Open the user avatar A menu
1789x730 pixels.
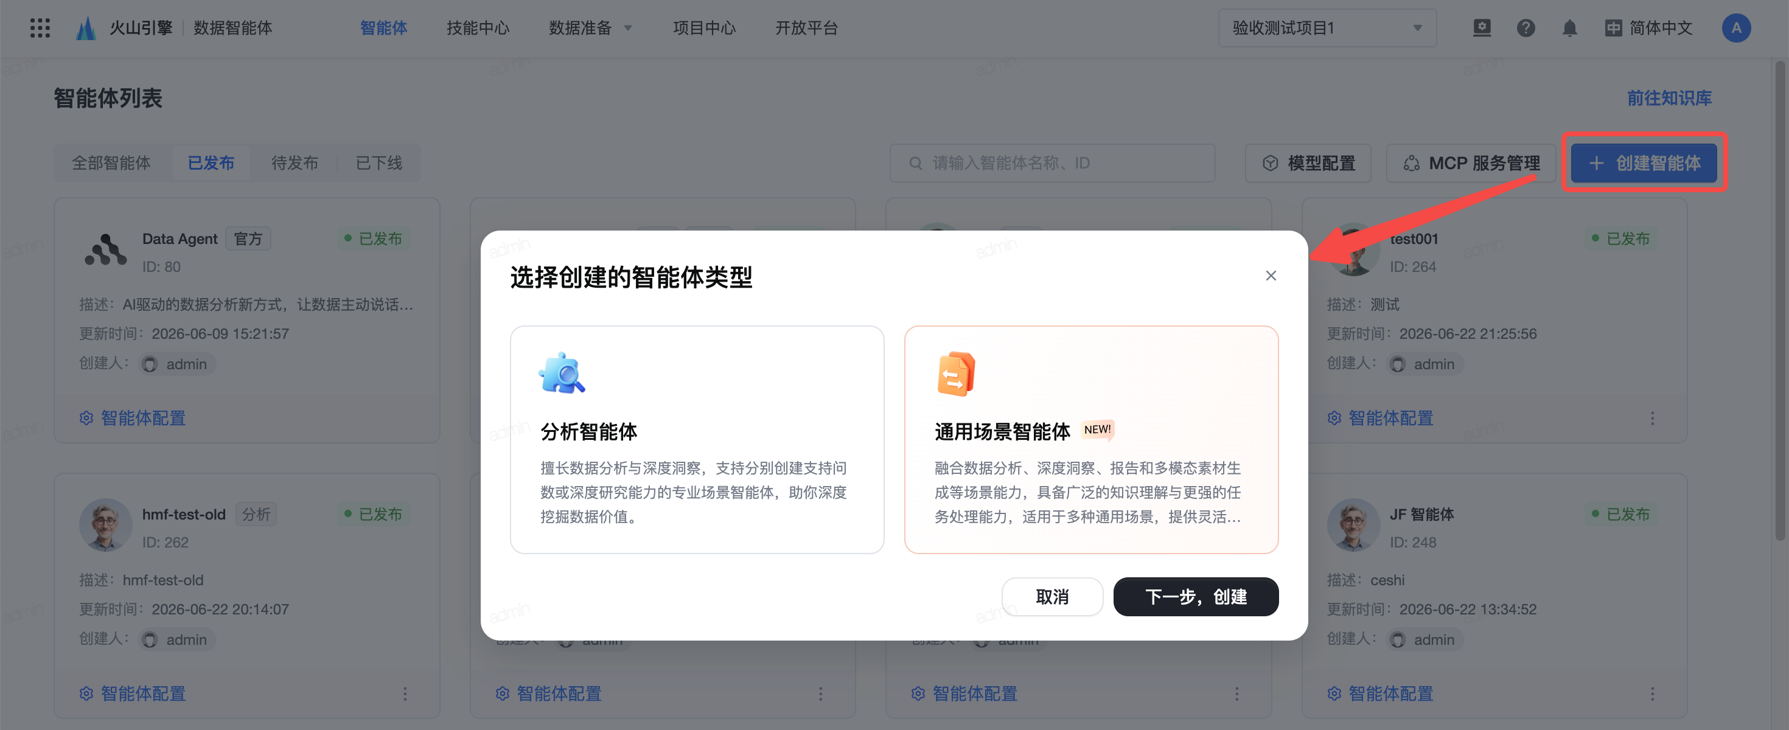coord(1735,28)
